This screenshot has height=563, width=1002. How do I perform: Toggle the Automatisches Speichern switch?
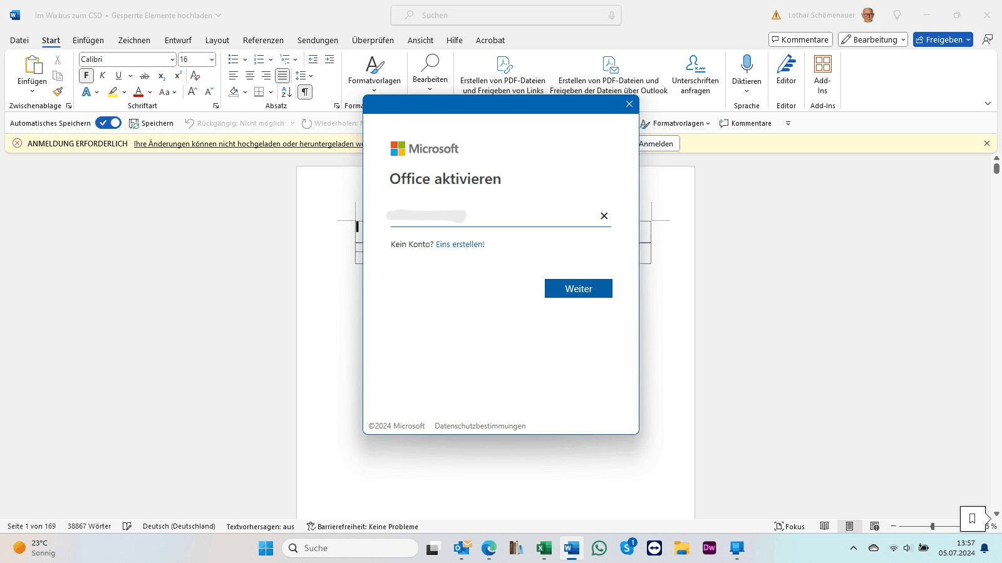(x=108, y=123)
